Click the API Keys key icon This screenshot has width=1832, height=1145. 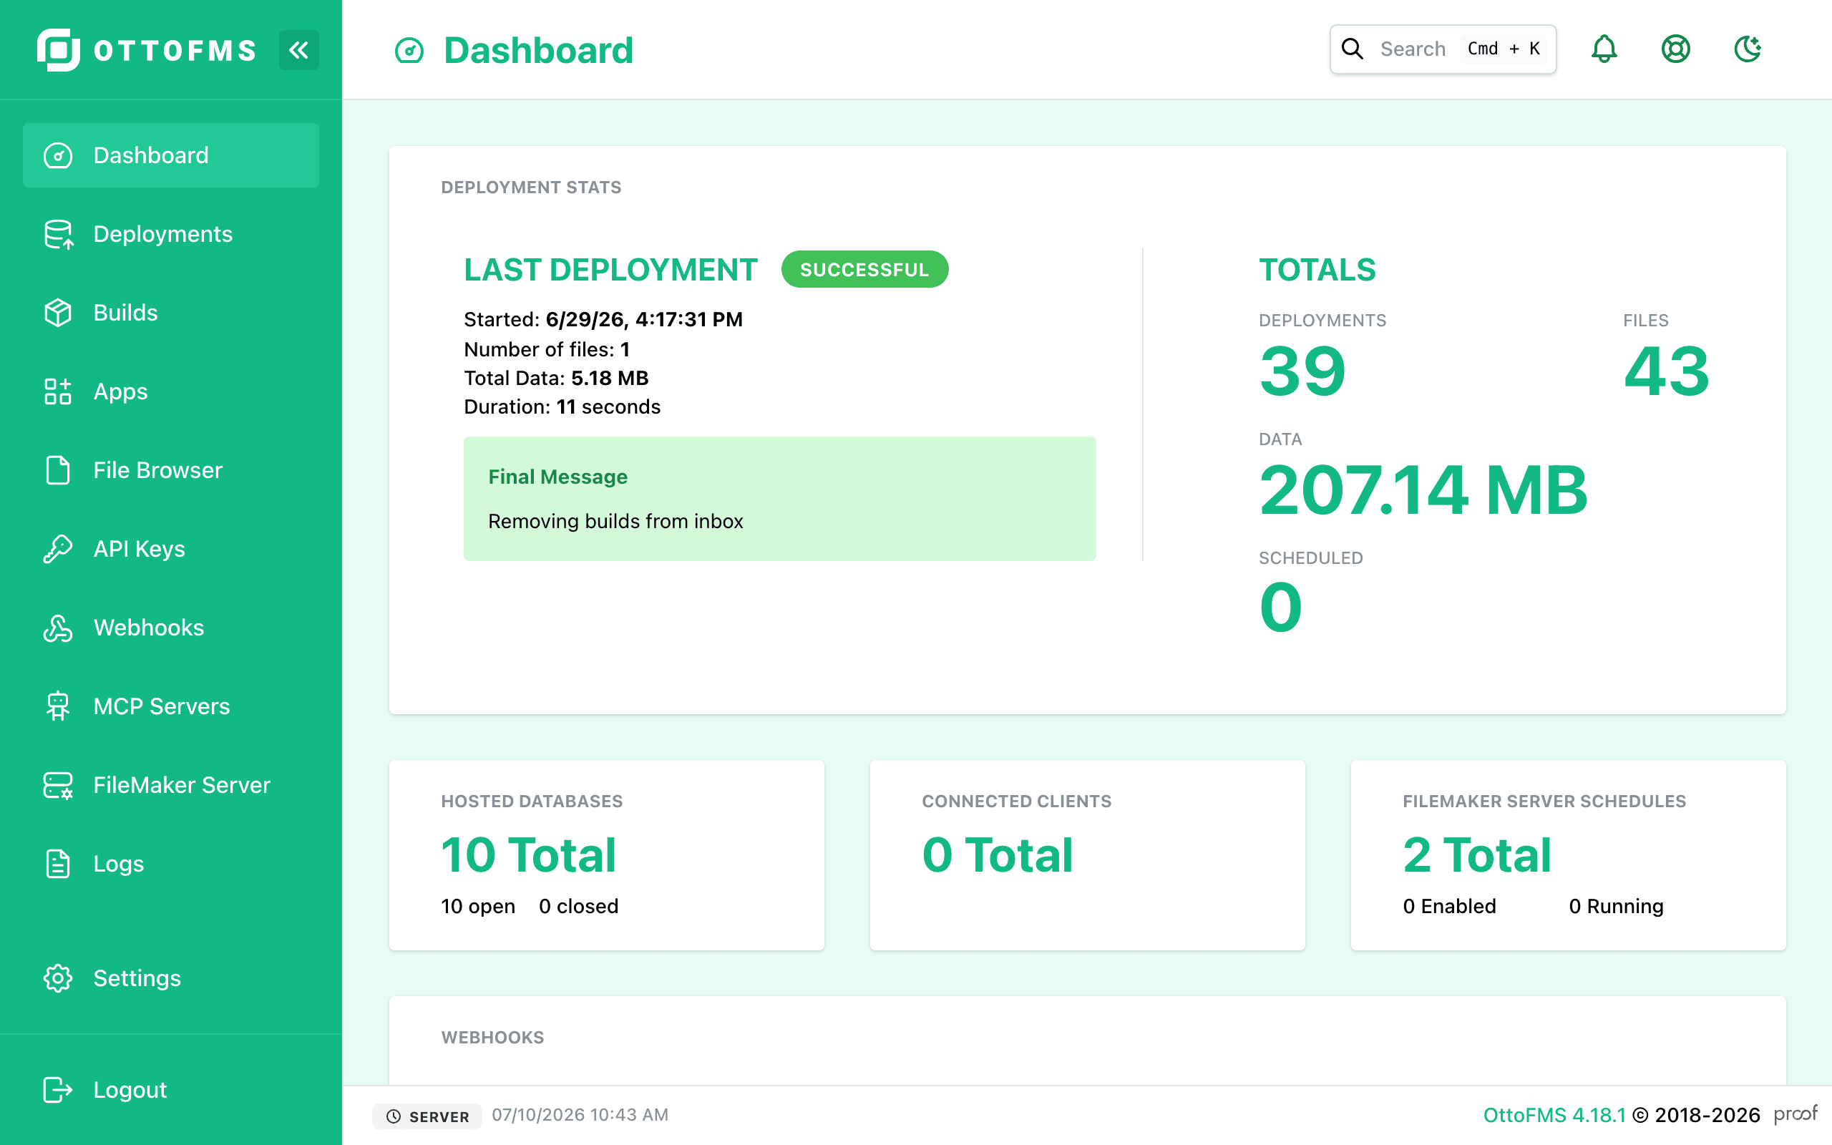pos(58,549)
